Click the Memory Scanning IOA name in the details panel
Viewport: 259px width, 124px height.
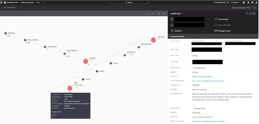(199, 90)
